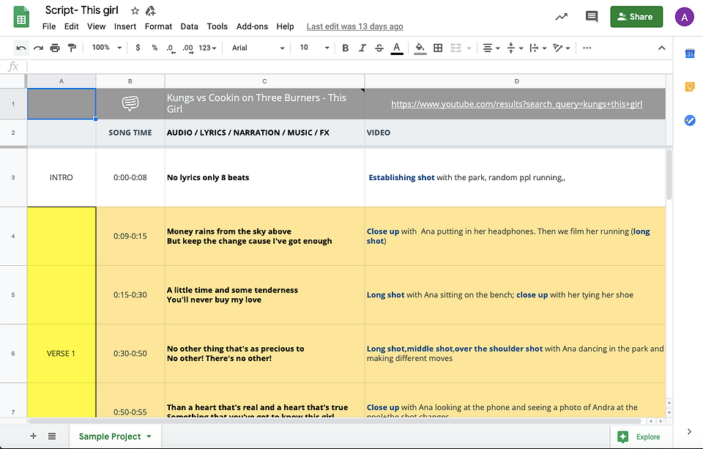This screenshot has width=703, height=449.
Task: Open the Borders tool
Action: point(438,48)
